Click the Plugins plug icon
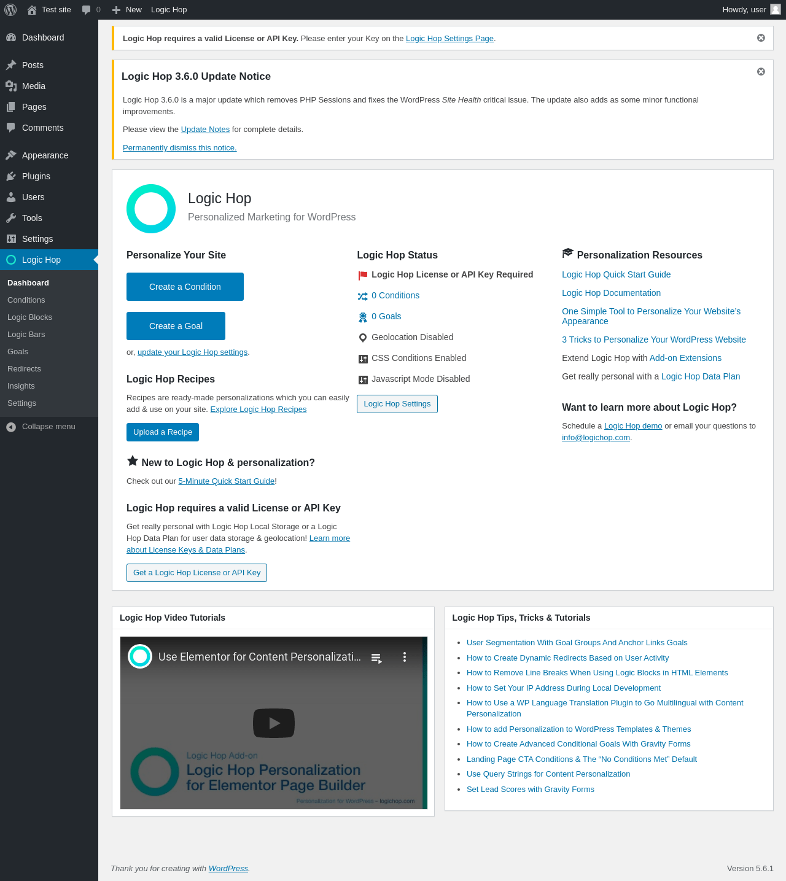 tap(11, 176)
